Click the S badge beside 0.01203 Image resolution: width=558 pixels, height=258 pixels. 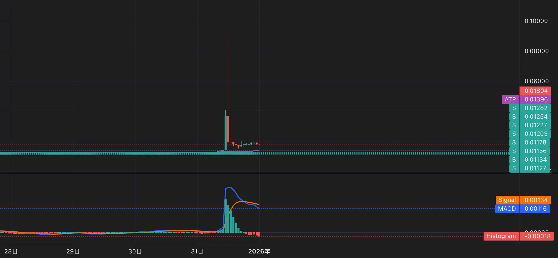tap(514, 134)
